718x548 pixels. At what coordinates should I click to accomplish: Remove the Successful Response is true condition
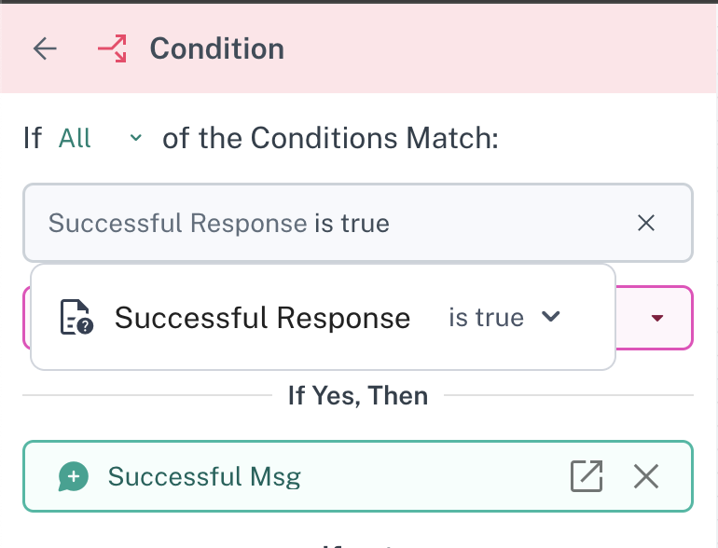[x=645, y=223]
